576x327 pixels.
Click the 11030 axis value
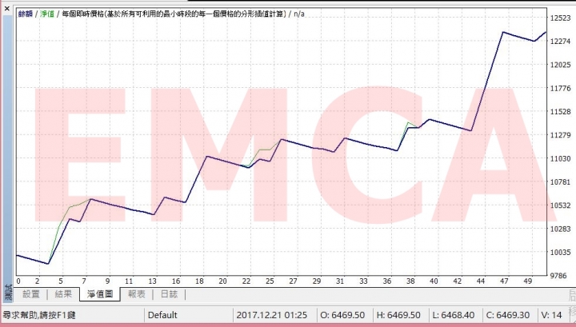coord(561,158)
